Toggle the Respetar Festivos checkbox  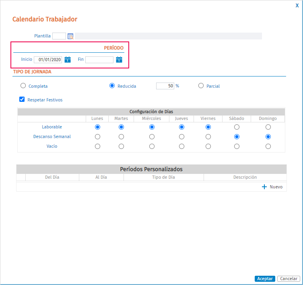coord(22,99)
